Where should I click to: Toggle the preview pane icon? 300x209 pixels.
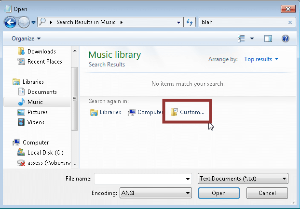[268, 39]
